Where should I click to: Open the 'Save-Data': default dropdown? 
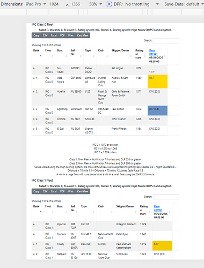183,4
